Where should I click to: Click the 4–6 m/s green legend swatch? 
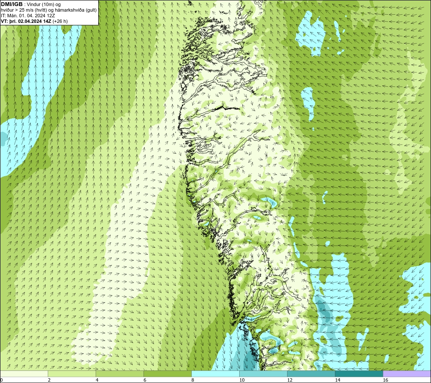coord(119,374)
